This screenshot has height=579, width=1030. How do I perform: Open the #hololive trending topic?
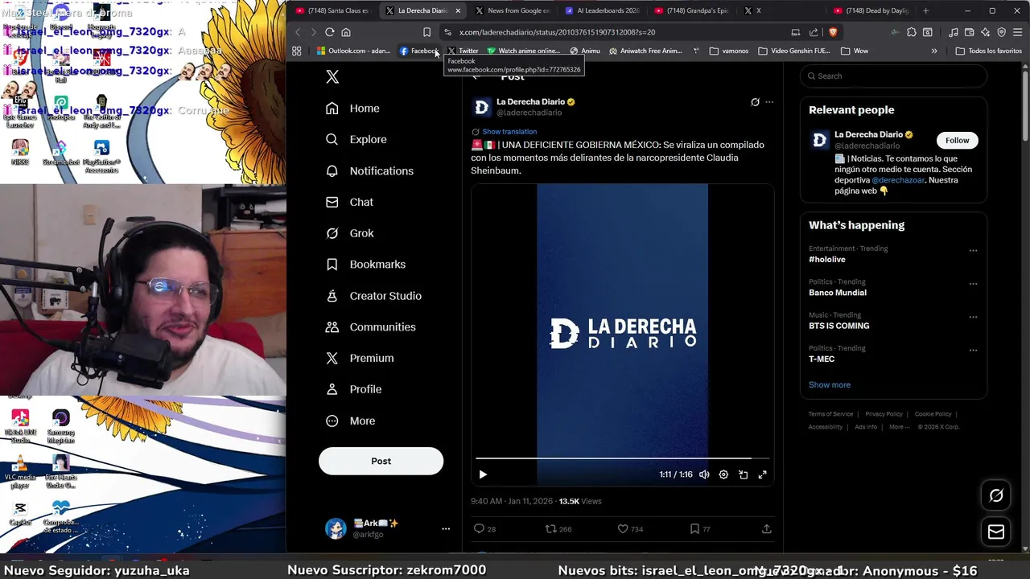(x=827, y=260)
